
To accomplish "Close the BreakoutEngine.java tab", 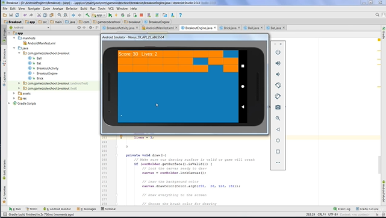I will click(214, 28).
